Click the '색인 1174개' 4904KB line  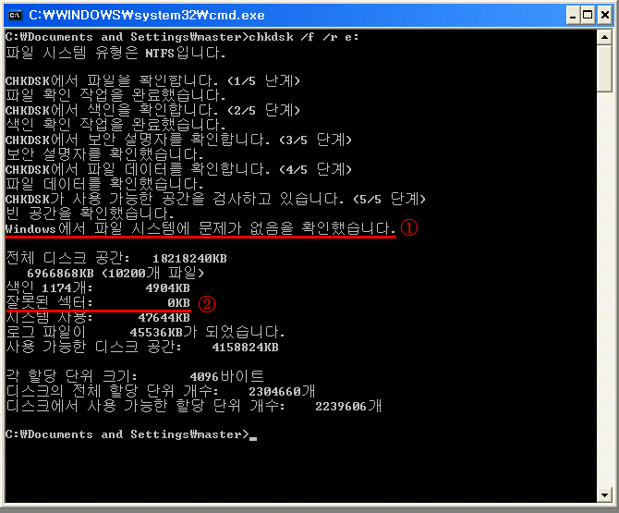point(98,287)
